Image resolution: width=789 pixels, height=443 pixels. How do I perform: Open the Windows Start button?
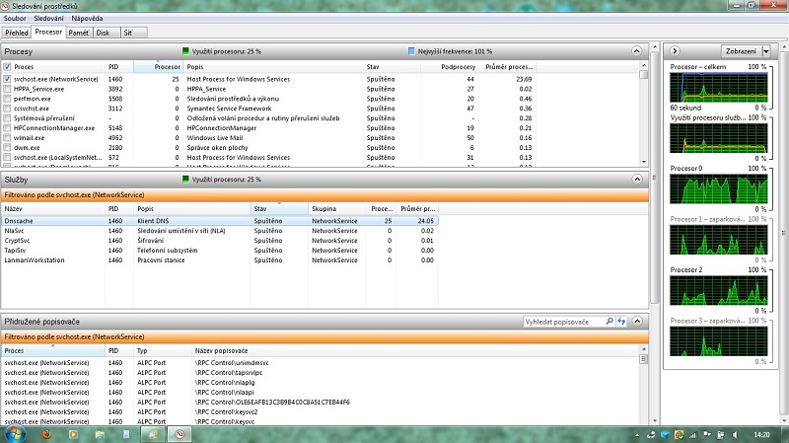click(x=14, y=433)
